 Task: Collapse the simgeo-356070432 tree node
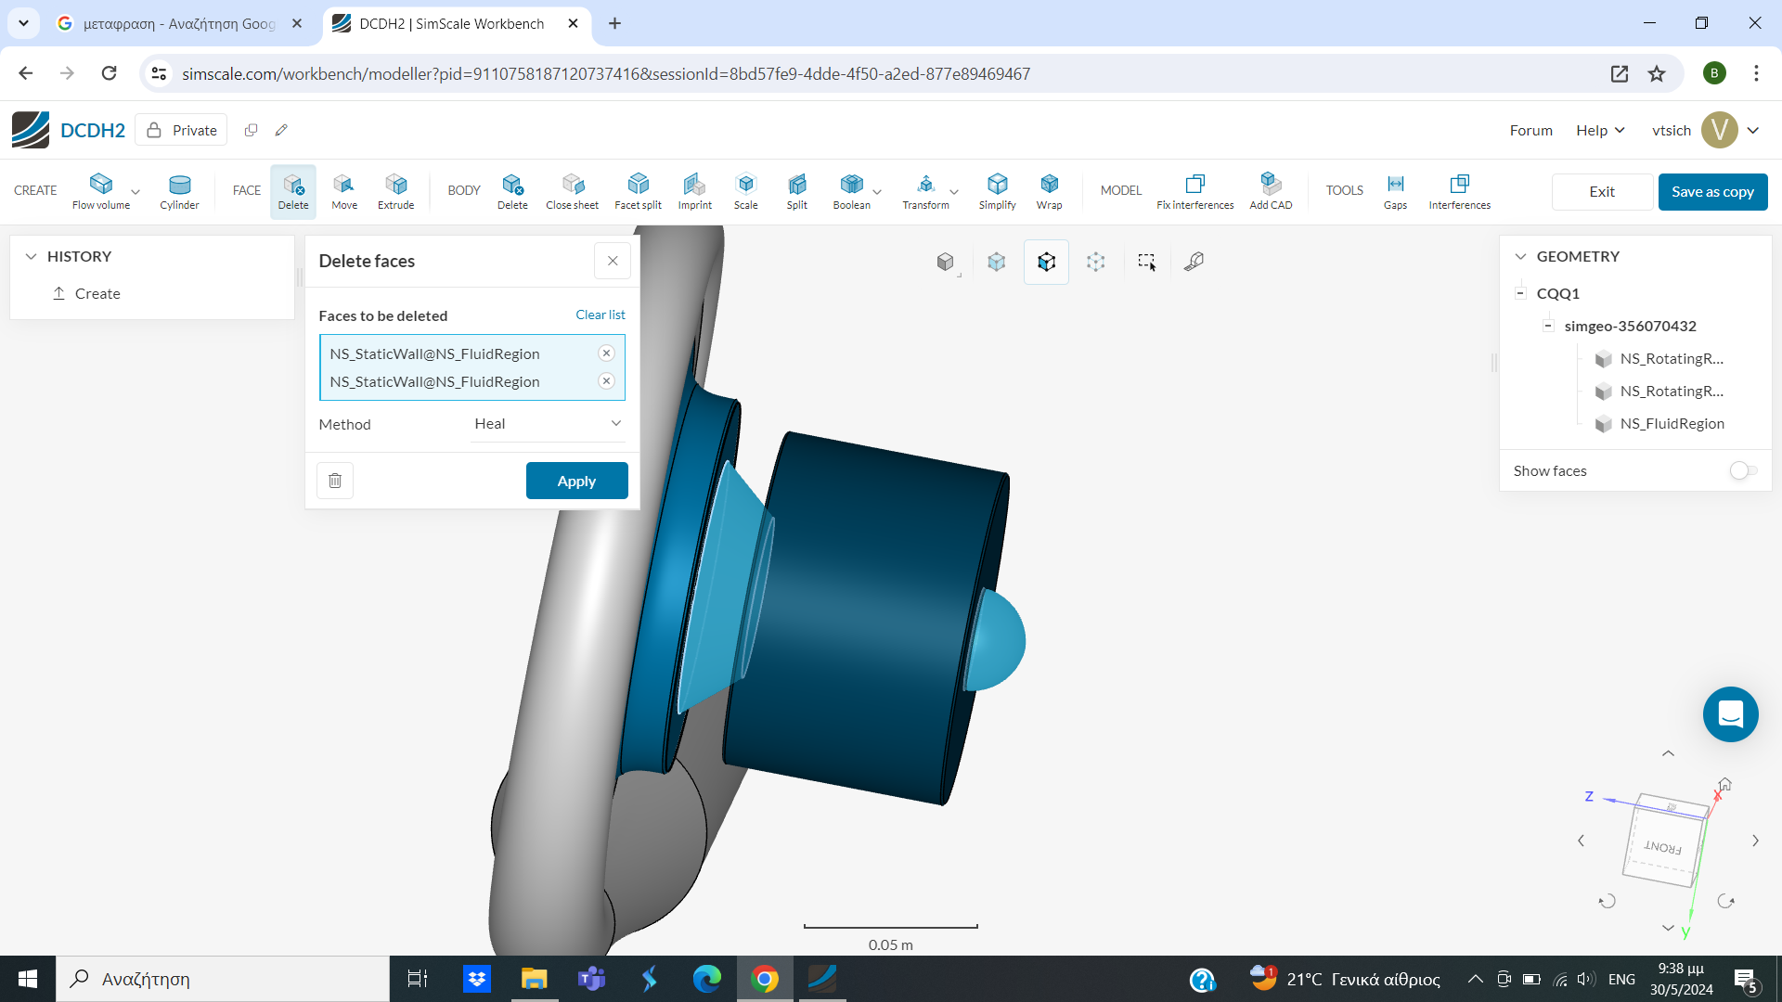(x=1548, y=326)
